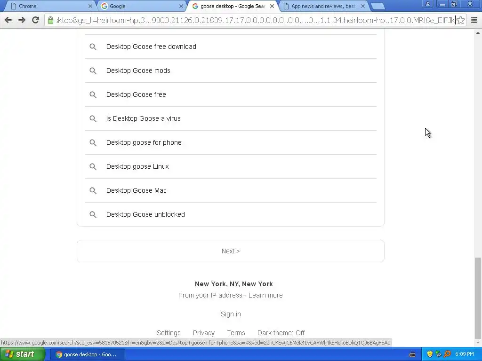The width and height of the screenshot is (482, 361).
Task: Click the security shield tray icon
Action: click(430, 354)
